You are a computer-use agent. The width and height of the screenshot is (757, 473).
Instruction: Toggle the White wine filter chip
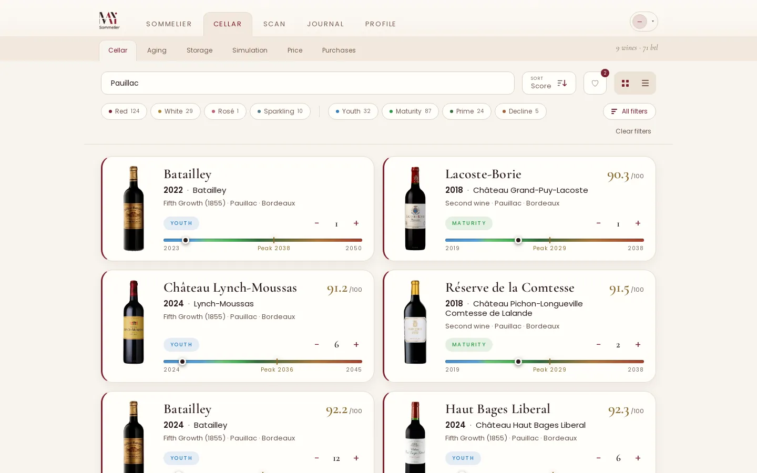[176, 111]
